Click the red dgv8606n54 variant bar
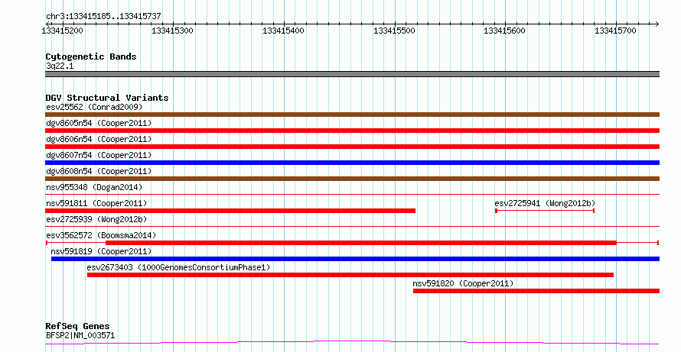Viewport: 681px width, 352px height. click(352, 147)
